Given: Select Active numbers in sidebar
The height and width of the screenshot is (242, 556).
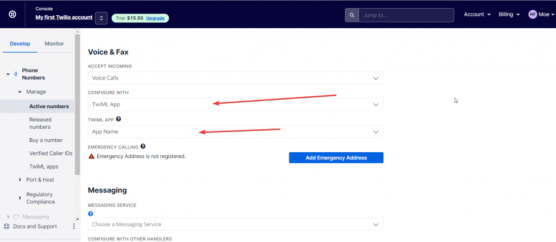Looking at the screenshot, I should (49, 106).
